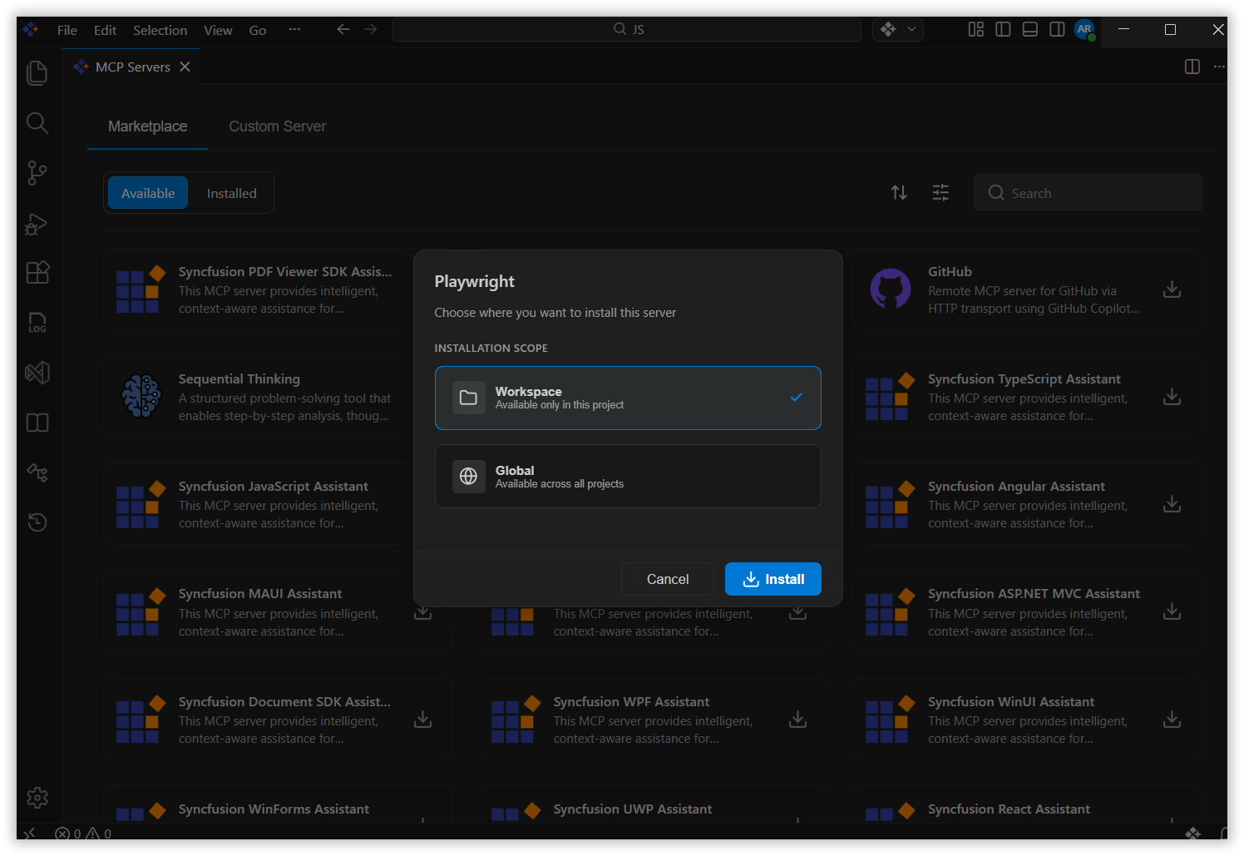Switch to the Installed filter
Image resolution: width=1244 pixels, height=856 pixels.
click(231, 193)
